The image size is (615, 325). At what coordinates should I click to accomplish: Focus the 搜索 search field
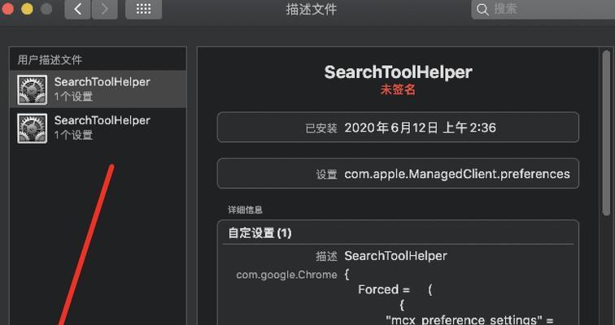pos(543,10)
